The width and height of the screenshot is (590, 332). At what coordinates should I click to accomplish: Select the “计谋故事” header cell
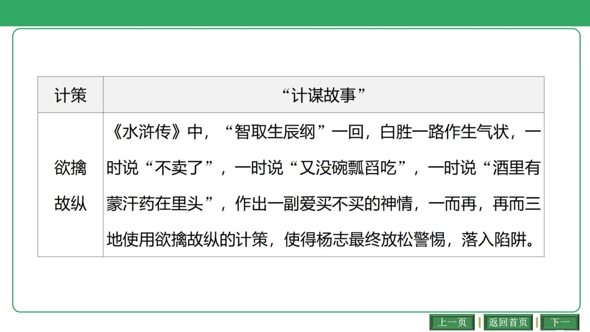(323, 95)
